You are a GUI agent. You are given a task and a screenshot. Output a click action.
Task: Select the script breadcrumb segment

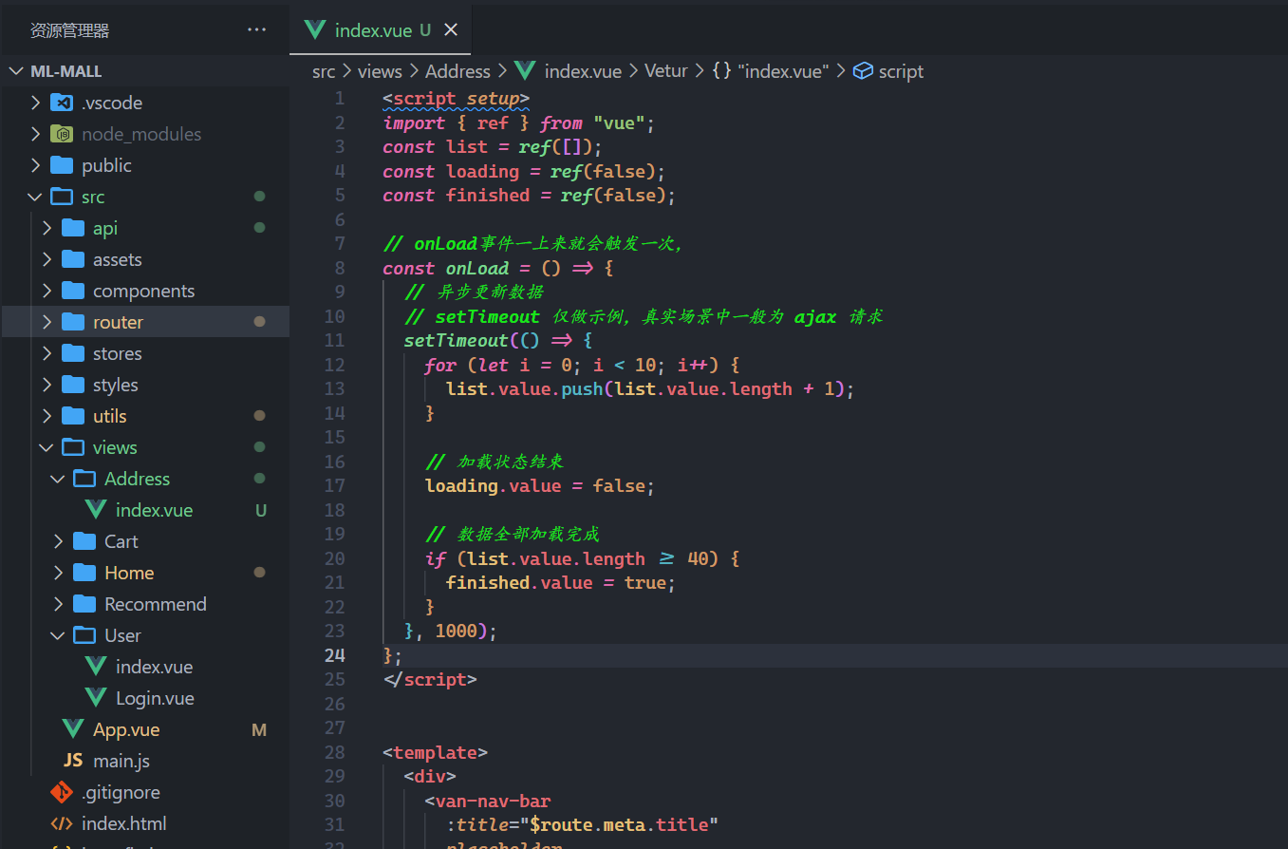pyautogui.click(x=901, y=71)
